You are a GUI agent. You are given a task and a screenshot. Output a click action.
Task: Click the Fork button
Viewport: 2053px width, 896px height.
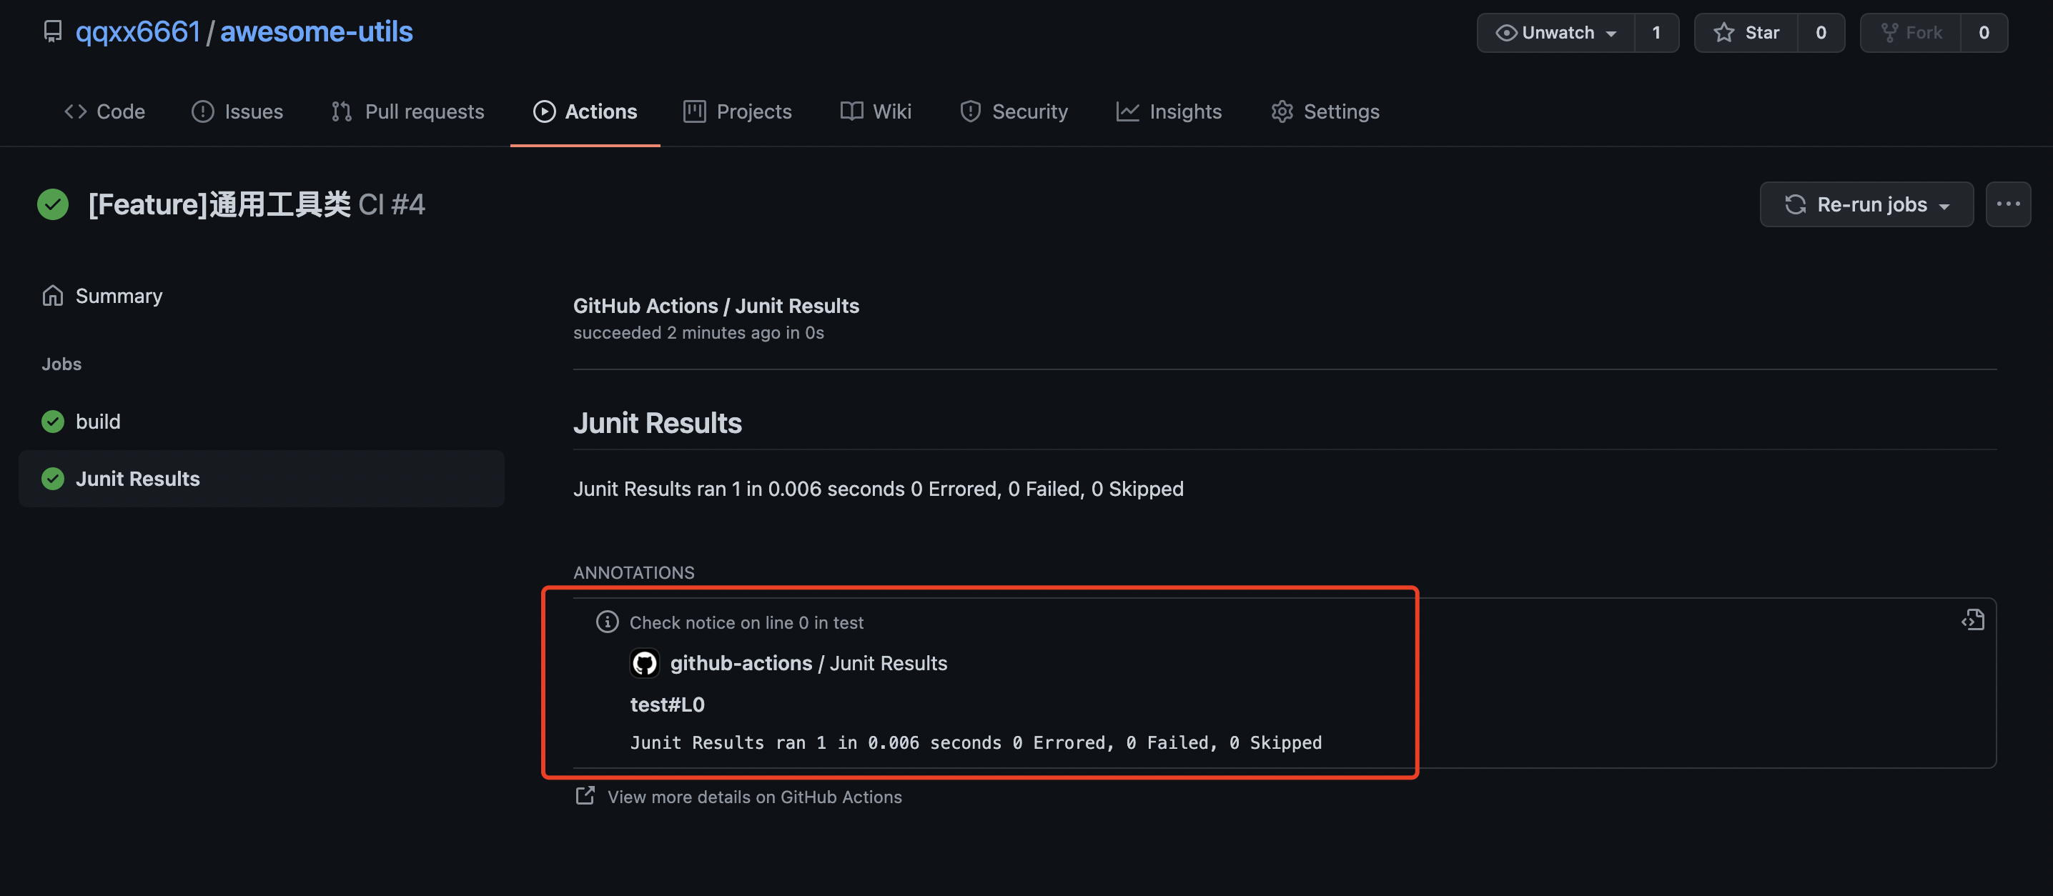click(1910, 33)
